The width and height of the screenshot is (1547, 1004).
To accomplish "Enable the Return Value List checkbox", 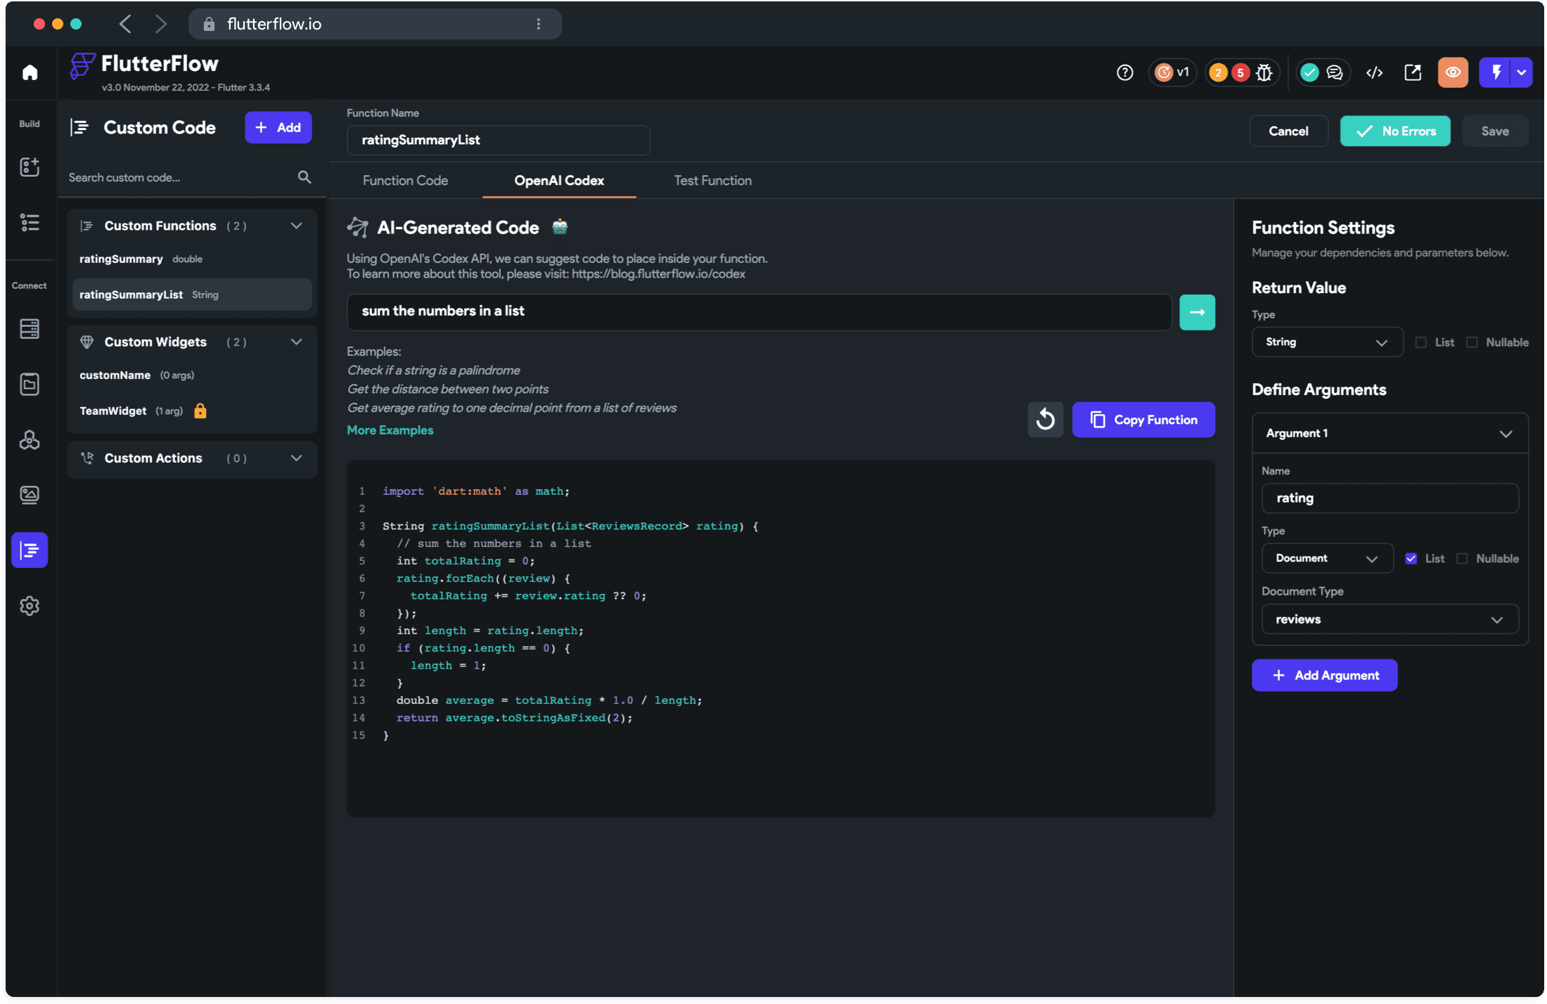I will (x=1421, y=342).
